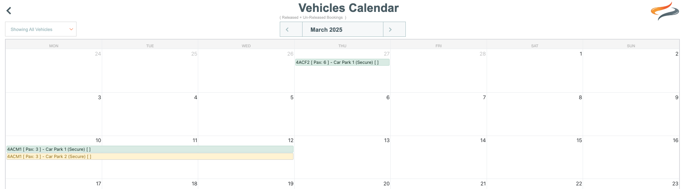Open green 4ACM1 Car Park 1 booking

[x=150, y=149]
